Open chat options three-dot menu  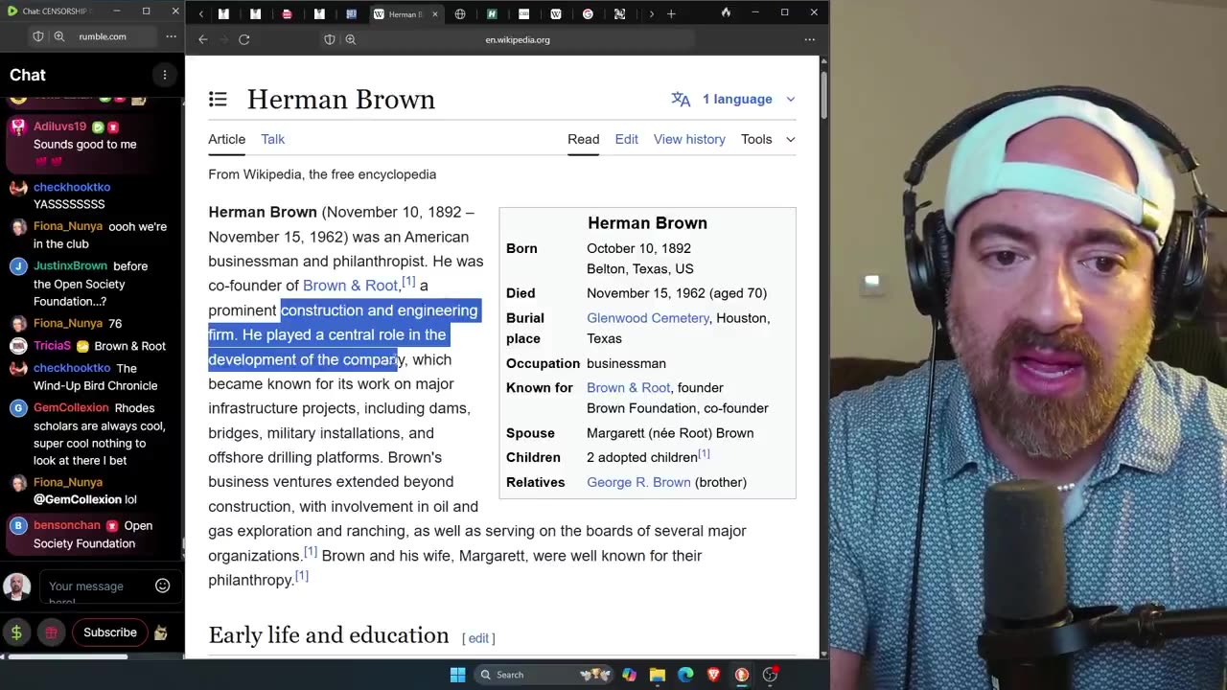[164, 75]
